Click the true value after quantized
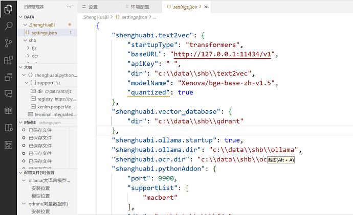353x215 pixels. tap(186, 92)
